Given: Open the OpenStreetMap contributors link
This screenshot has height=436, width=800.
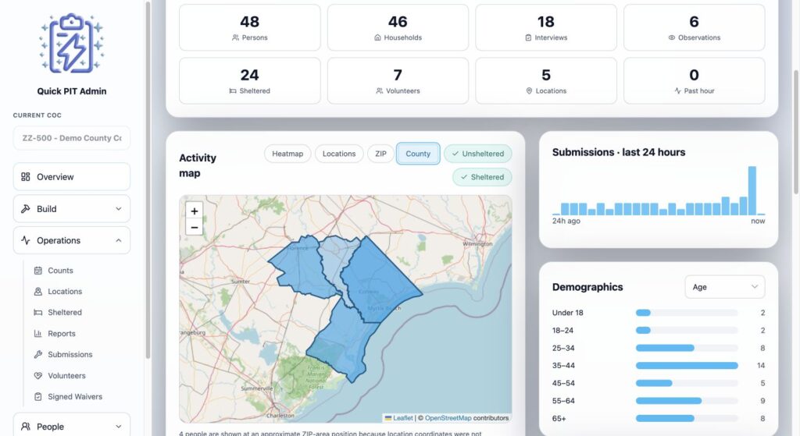Looking at the screenshot, I should pyautogui.click(x=448, y=418).
